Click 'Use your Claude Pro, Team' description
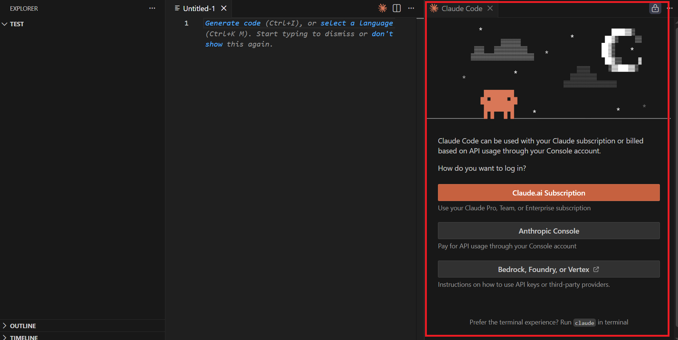This screenshot has height=340, width=678. click(x=514, y=208)
